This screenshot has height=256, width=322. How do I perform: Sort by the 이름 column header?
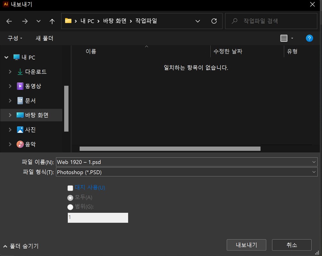91,51
